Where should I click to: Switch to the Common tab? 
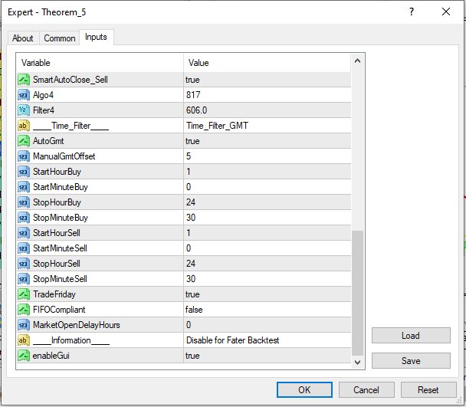click(x=59, y=38)
